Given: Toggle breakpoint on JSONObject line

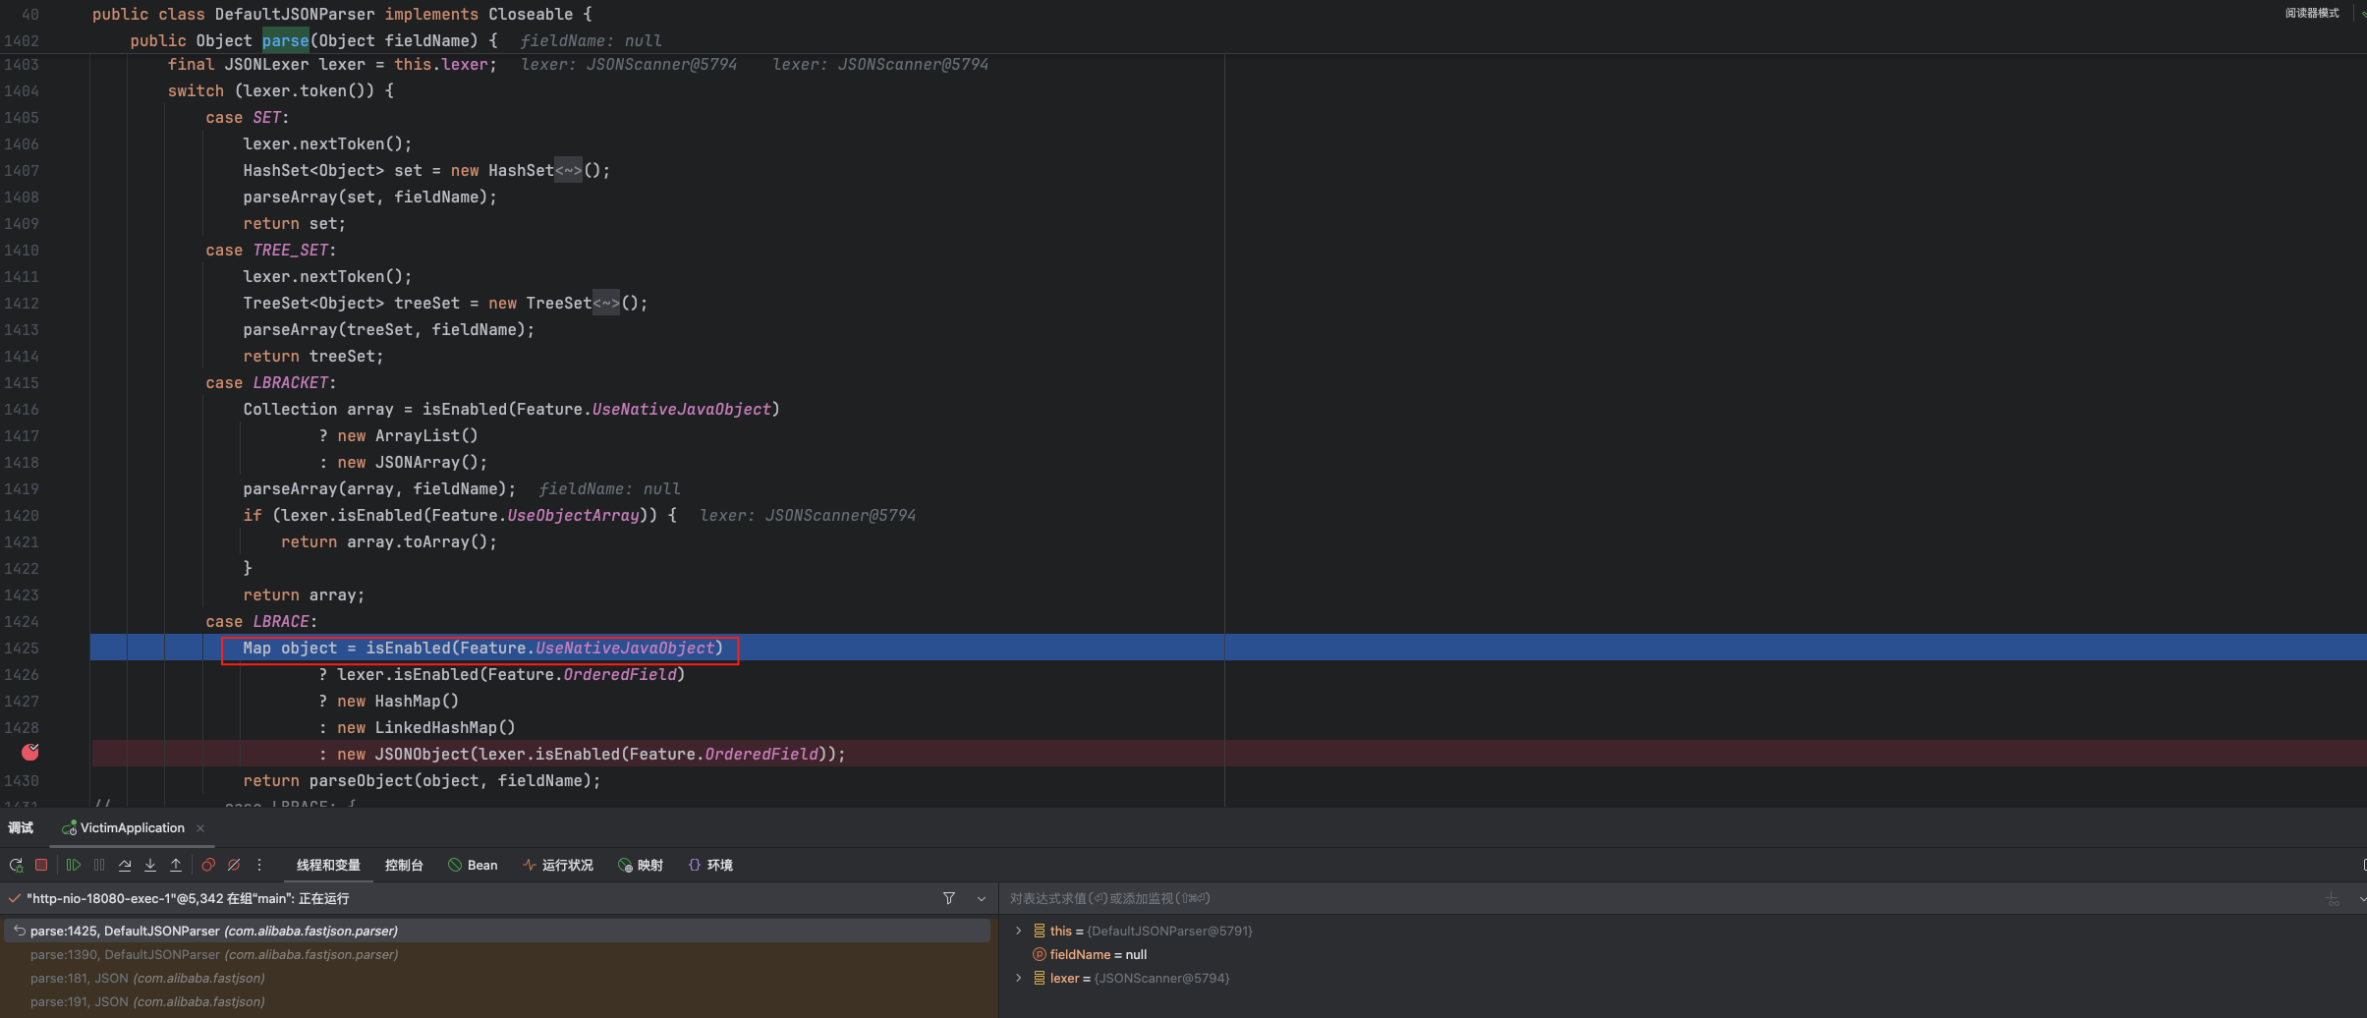Looking at the screenshot, I should tap(30, 753).
